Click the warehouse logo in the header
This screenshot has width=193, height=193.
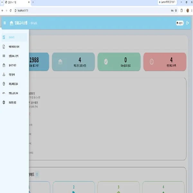[x=11, y=23]
